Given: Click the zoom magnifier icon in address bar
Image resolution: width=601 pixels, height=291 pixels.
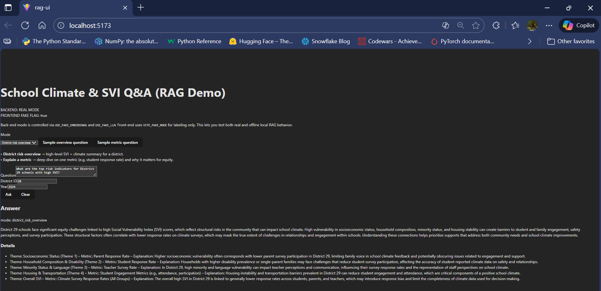Looking at the screenshot, I should coord(460,25).
